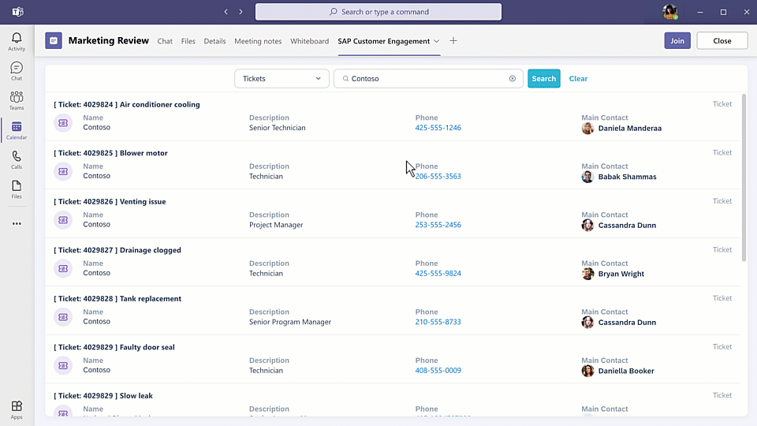
Task: Click the more apps ellipsis icon
Action: (x=17, y=224)
